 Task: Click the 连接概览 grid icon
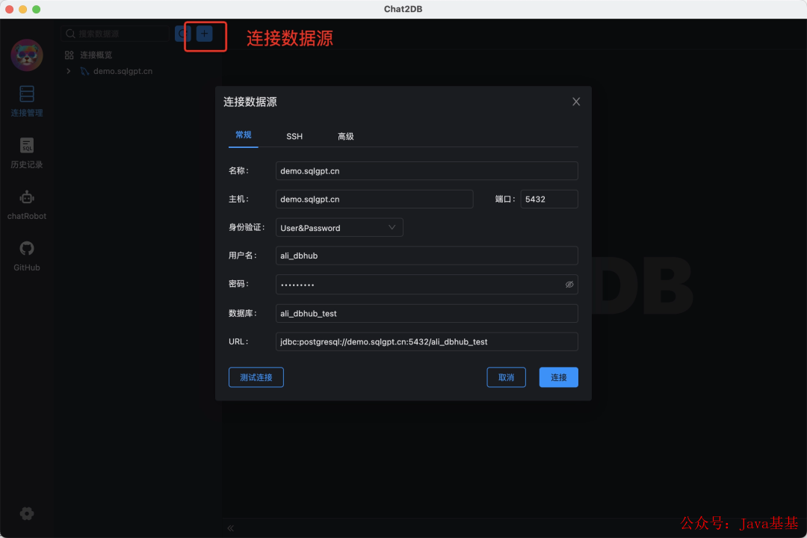coord(69,55)
